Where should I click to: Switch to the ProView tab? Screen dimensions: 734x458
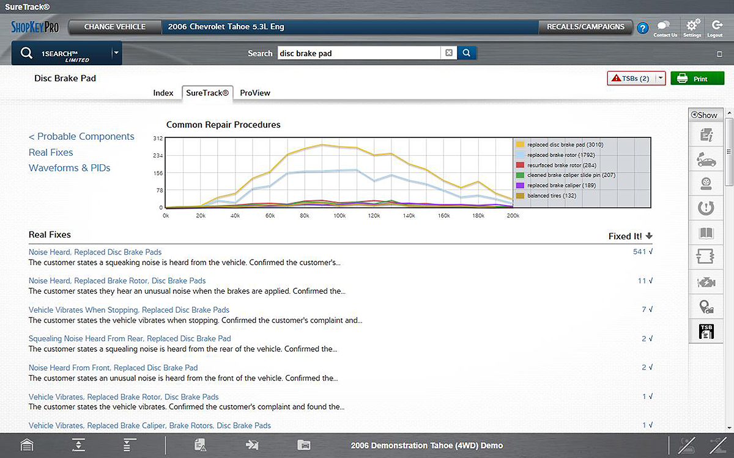click(255, 93)
